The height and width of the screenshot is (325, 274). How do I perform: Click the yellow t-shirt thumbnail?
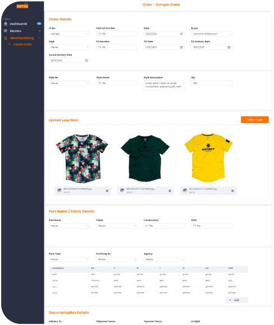208,158
